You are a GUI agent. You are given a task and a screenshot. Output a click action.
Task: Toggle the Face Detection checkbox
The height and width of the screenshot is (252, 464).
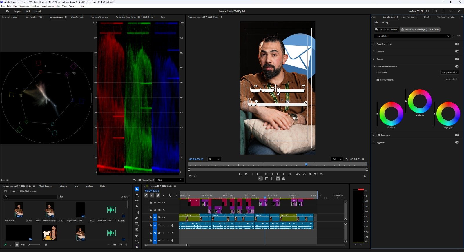pos(378,80)
